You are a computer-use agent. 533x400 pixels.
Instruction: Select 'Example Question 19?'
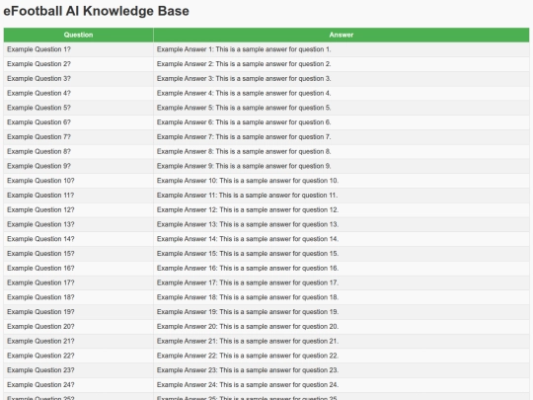pos(79,312)
